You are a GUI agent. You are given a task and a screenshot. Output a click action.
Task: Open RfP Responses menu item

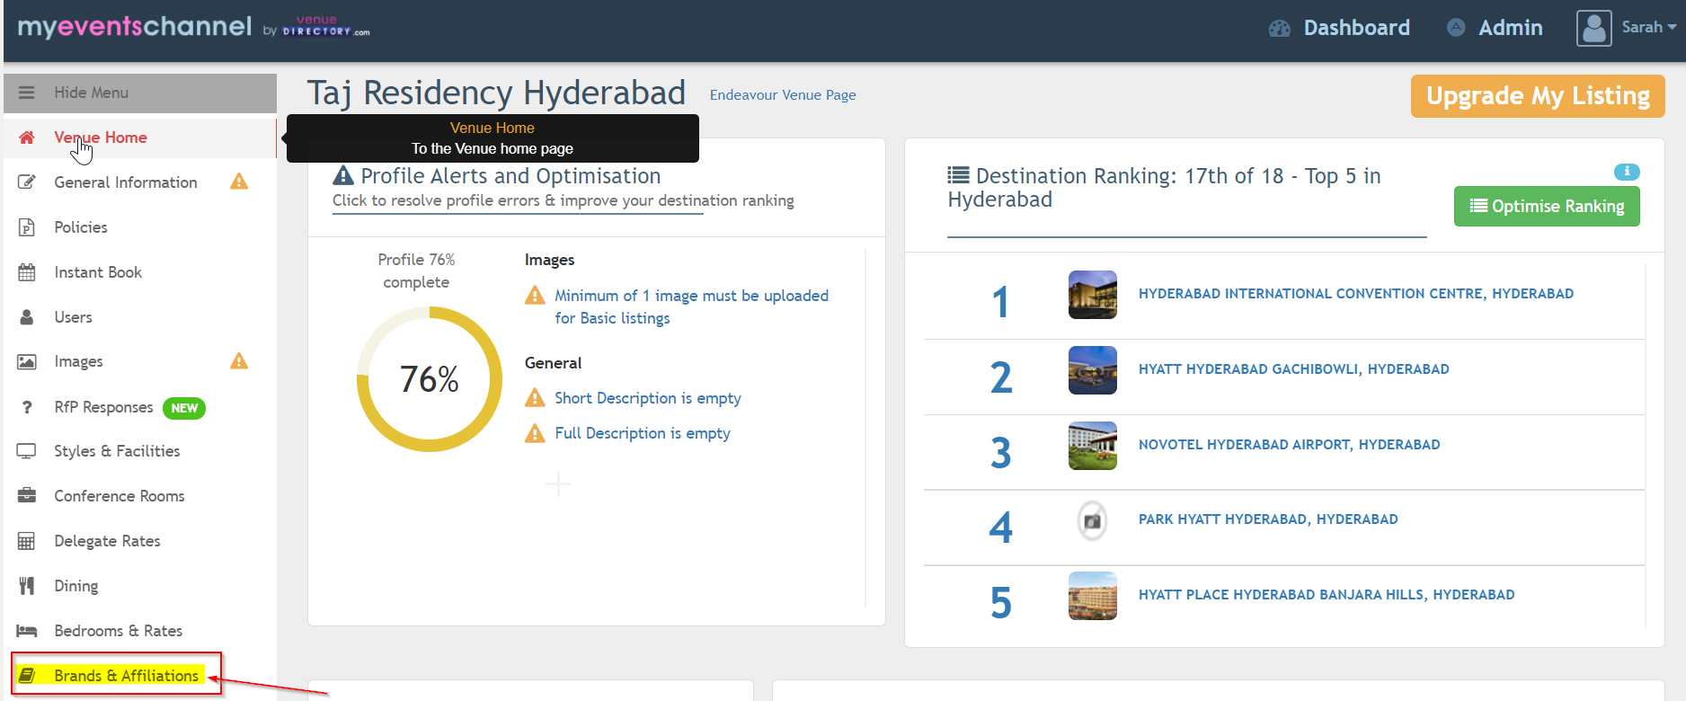[103, 407]
